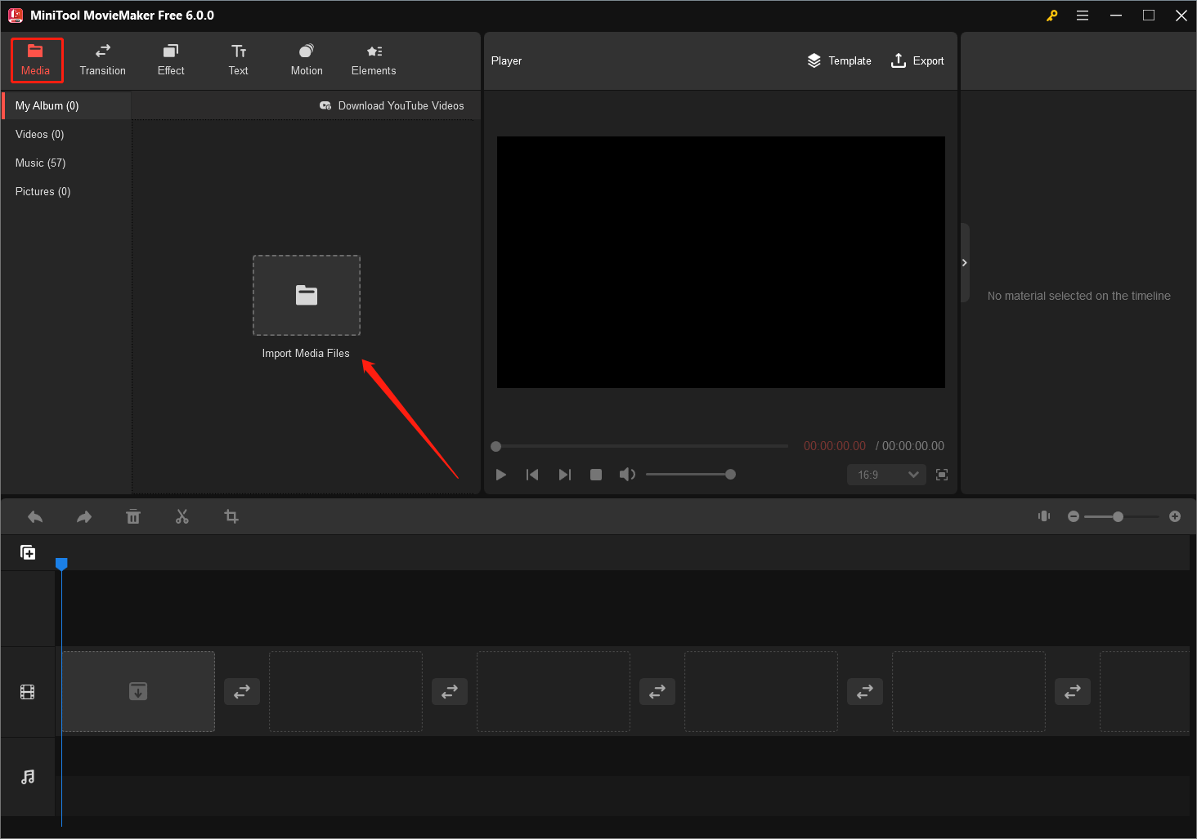Click Download YouTube Videos link
This screenshot has height=839, width=1197.
392,106
